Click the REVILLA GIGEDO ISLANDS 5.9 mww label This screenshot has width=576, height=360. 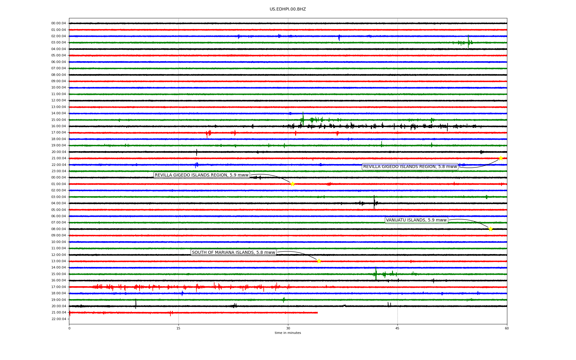(202, 175)
